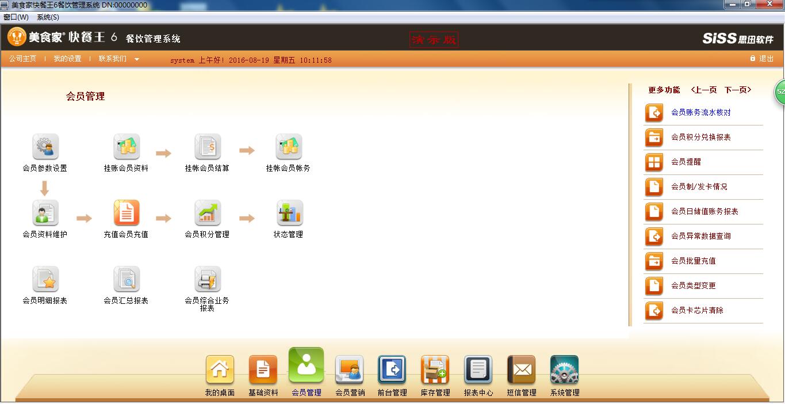Open the 会员制/发卡情况 link

(x=699, y=187)
